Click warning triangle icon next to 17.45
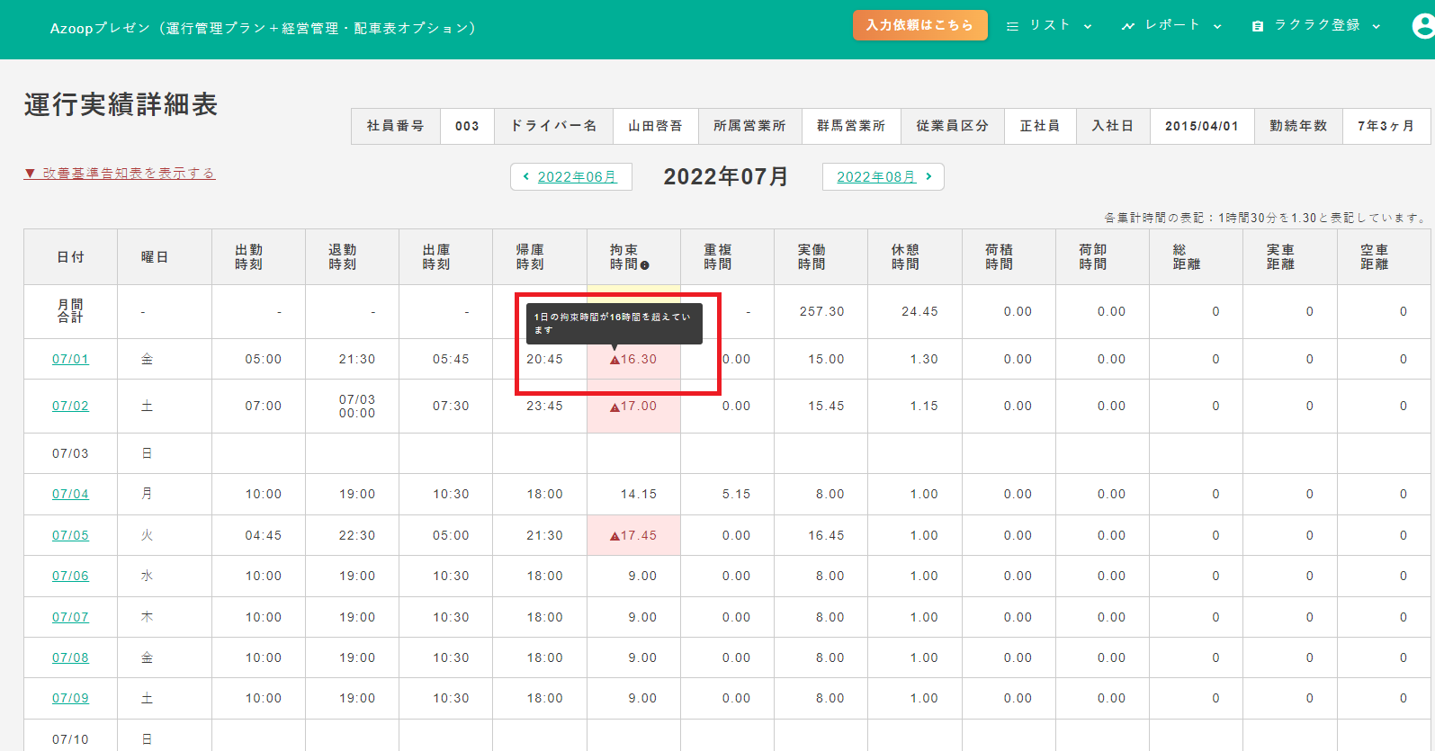The image size is (1435, 751). tap(614, 536)
